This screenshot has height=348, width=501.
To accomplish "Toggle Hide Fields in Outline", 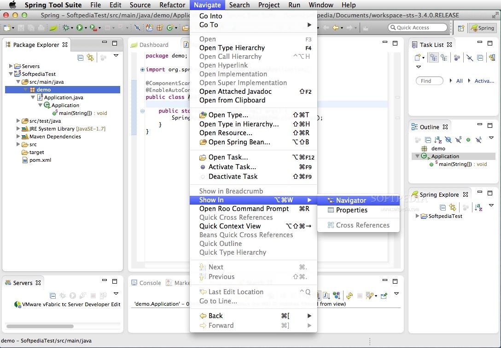I will point(448,140).
